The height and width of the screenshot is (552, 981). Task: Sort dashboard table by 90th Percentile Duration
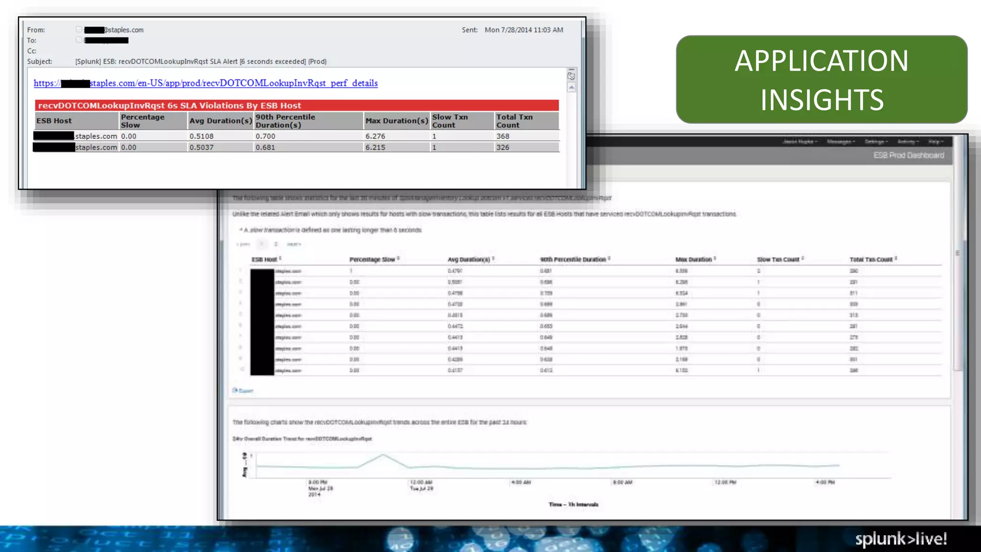coord(575,259)
